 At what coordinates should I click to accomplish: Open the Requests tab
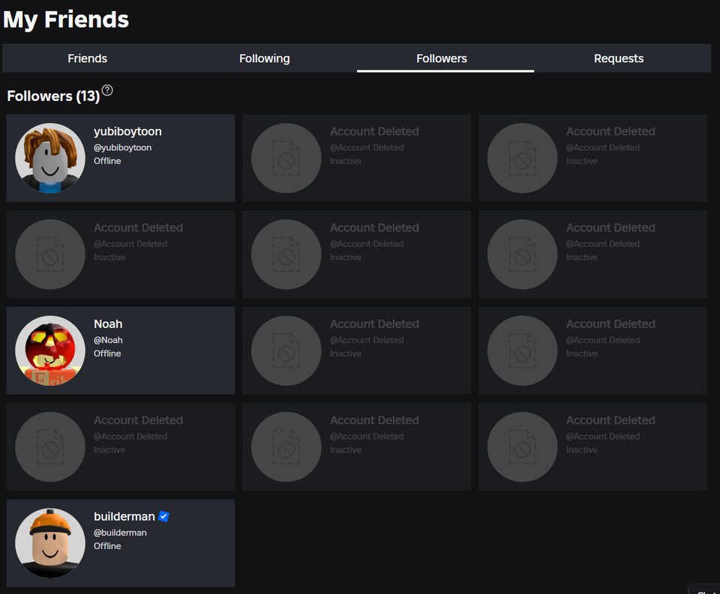619,58
